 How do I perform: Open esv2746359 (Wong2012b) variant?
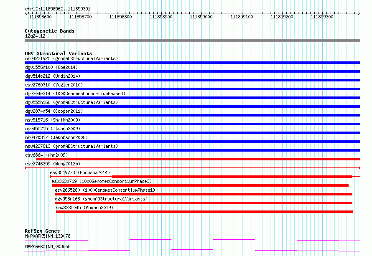[53, 164]
